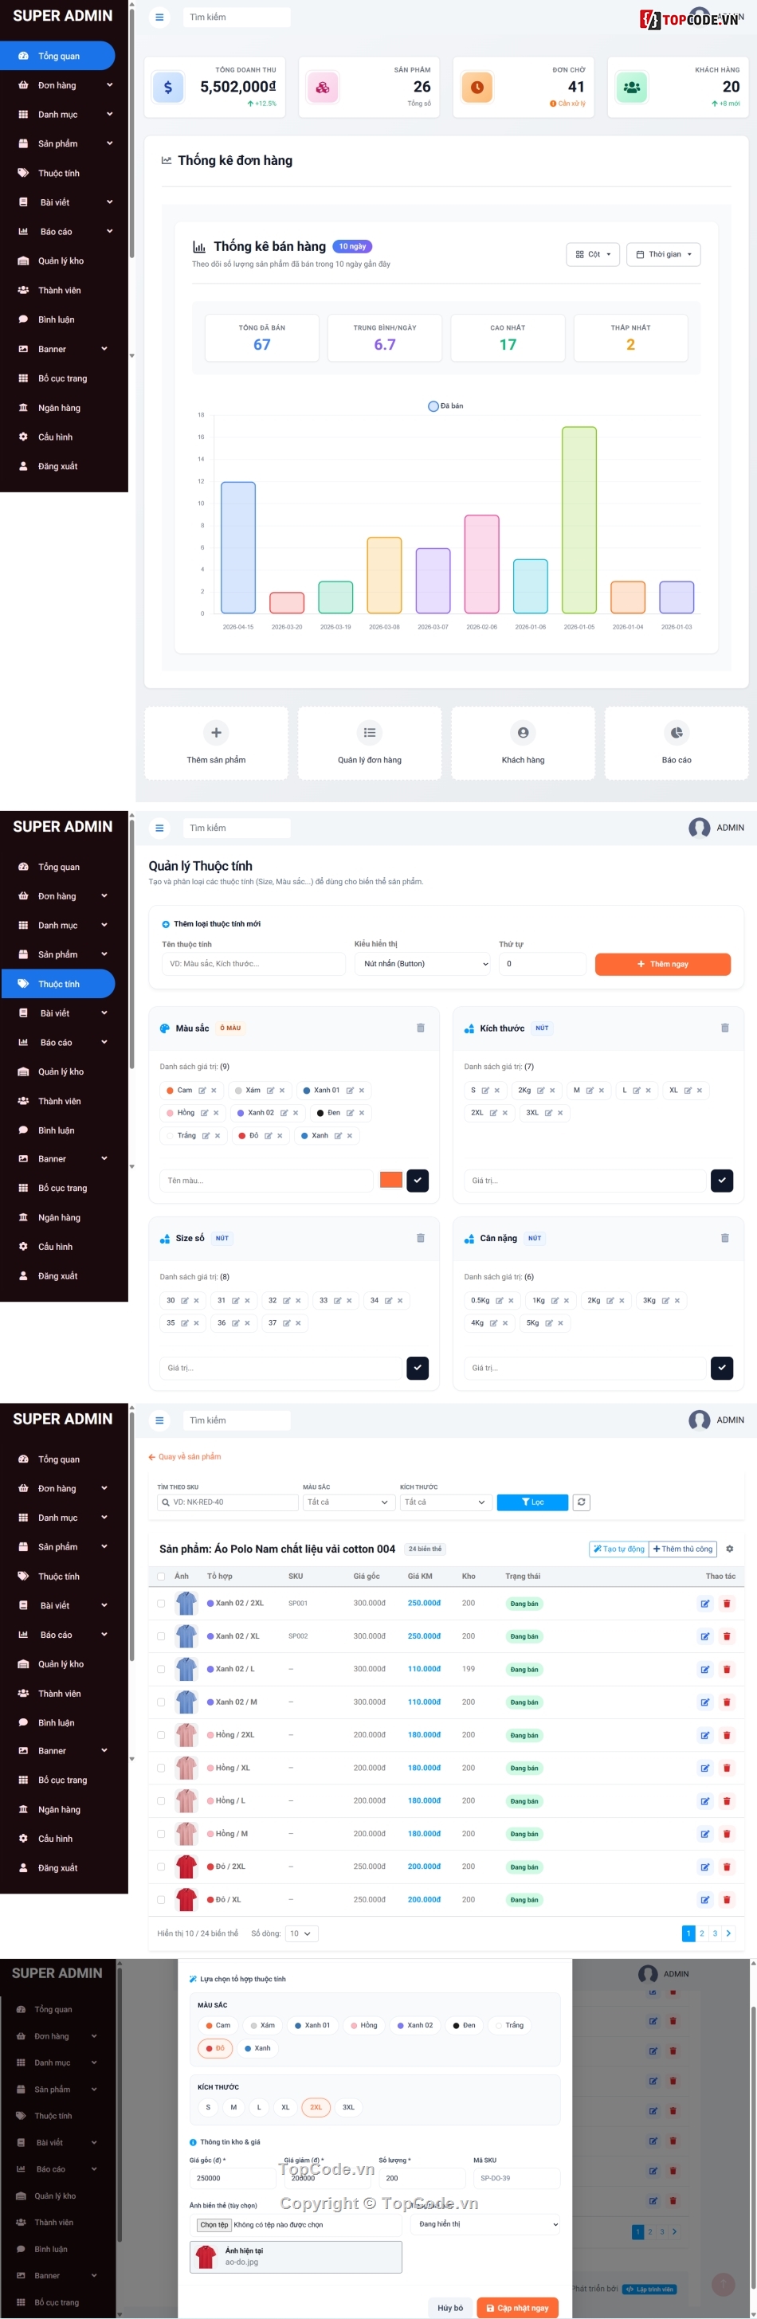
Task: Delete the Kích thước attribute card
Action: (x=724, y=1027)
